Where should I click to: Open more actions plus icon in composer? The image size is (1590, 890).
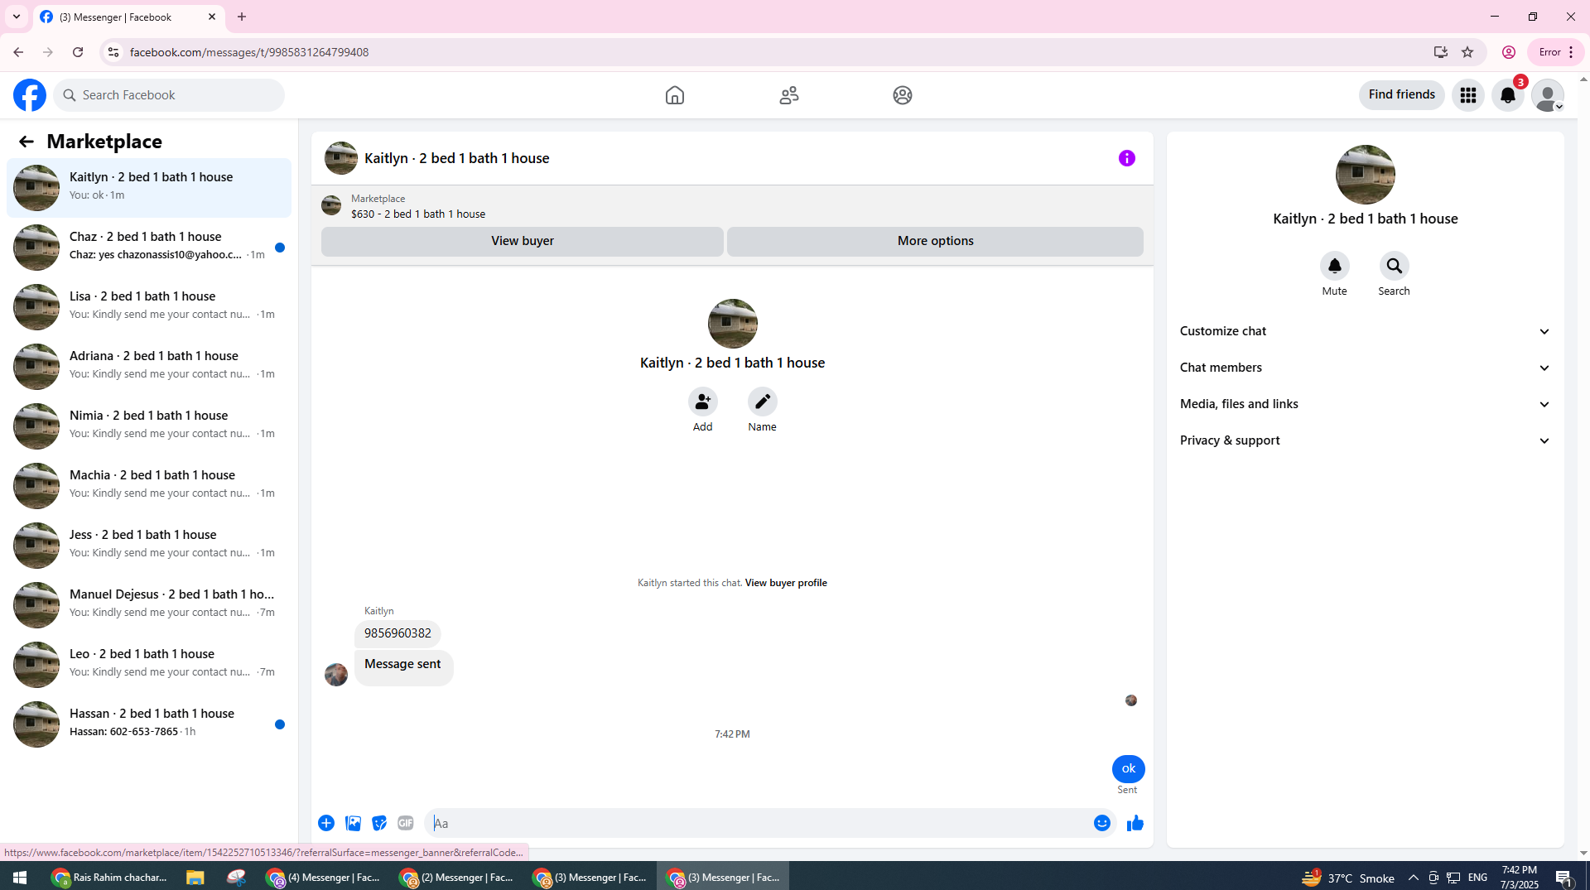[x=326, y=823]
